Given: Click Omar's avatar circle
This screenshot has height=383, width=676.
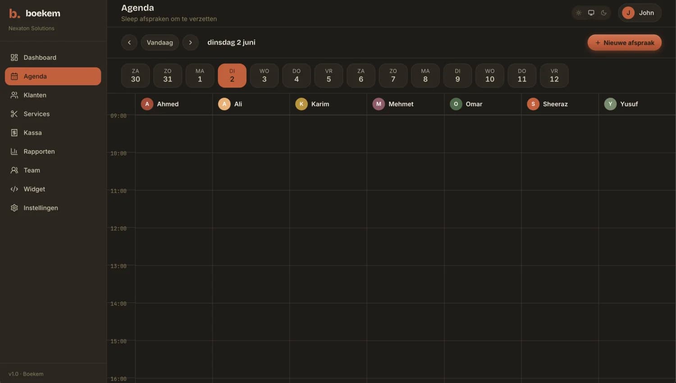Looking at the screenshot, I should (456, 104).
